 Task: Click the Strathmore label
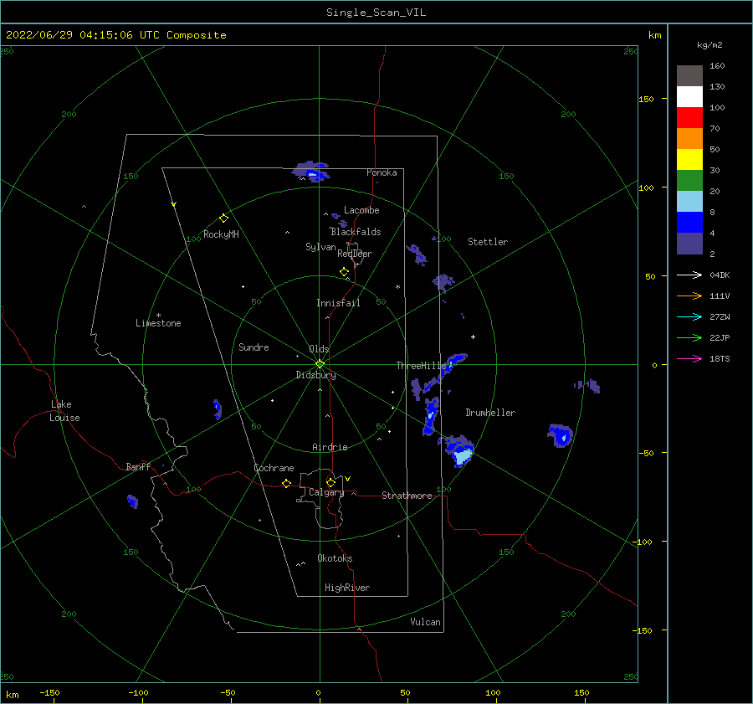[407, 496]
